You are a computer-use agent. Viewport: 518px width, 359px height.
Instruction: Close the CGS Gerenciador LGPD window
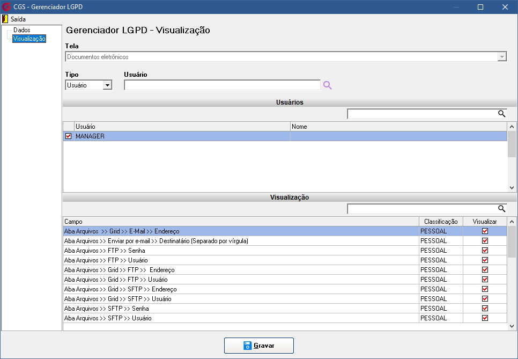pyautogui.click(x=505, y=7)
